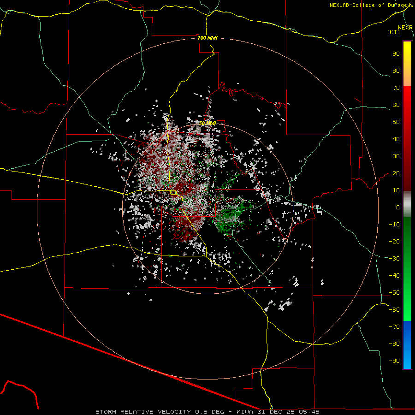The height and width of the screenshot is (415, 415).
Task: Click the -10 knot scale label
Action: click(x=394, y=225)
